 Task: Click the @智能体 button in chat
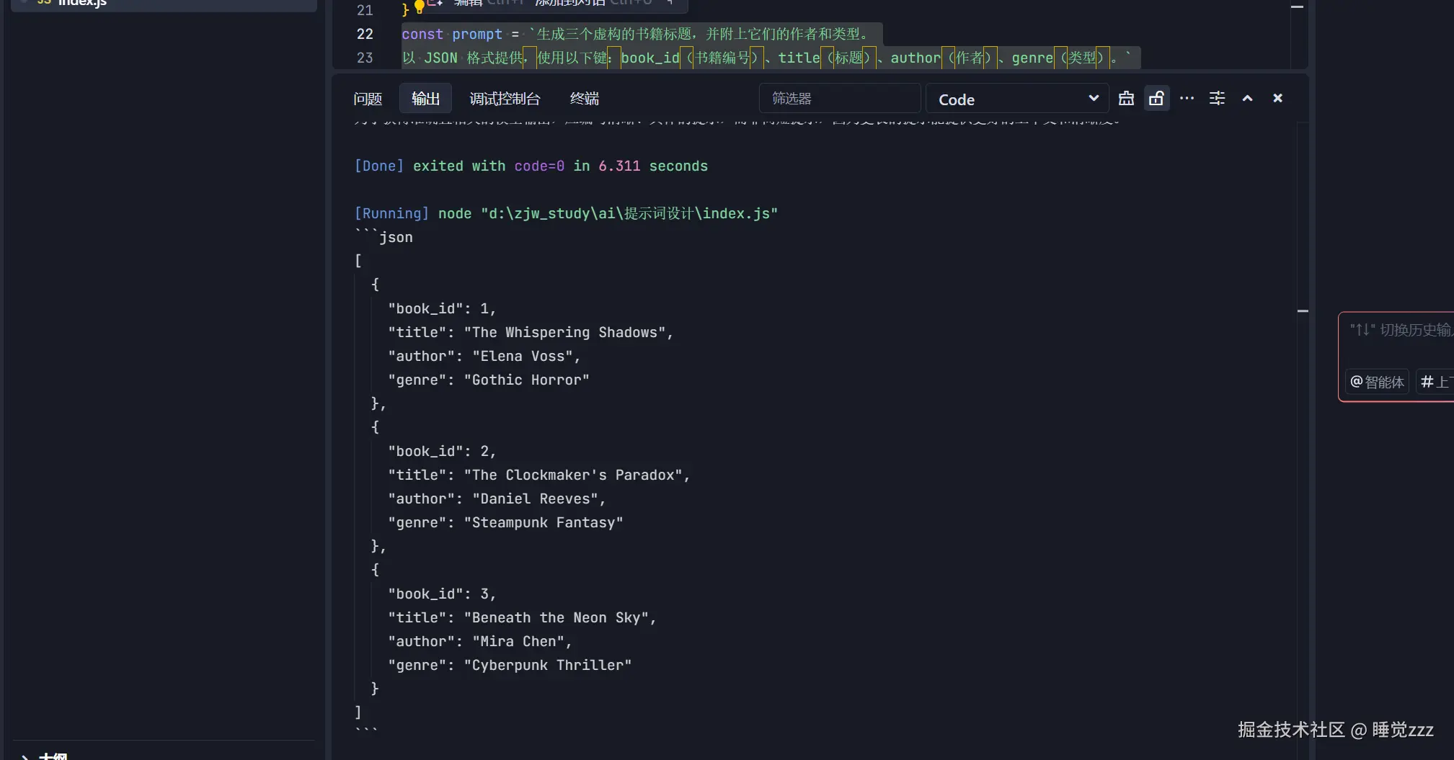tap(1377, 382)
